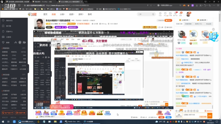Open the browser hamburger main menu
Viewport: 221px width, 124px height.
pyautogui.click(x=218, y=5)
